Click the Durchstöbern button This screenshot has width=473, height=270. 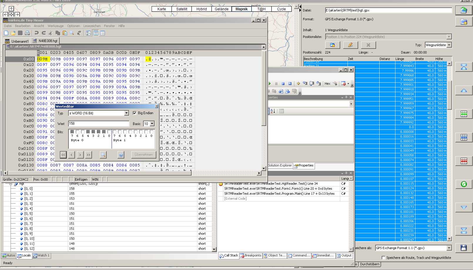(x=370, y=264)
